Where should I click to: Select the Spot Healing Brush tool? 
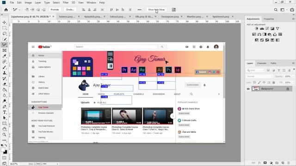[4, 62]
